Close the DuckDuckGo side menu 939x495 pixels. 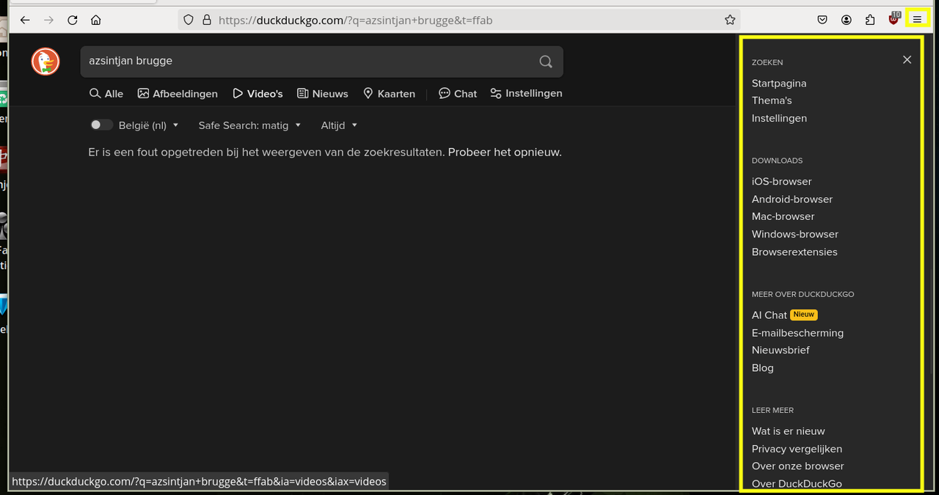pos(907,59)
